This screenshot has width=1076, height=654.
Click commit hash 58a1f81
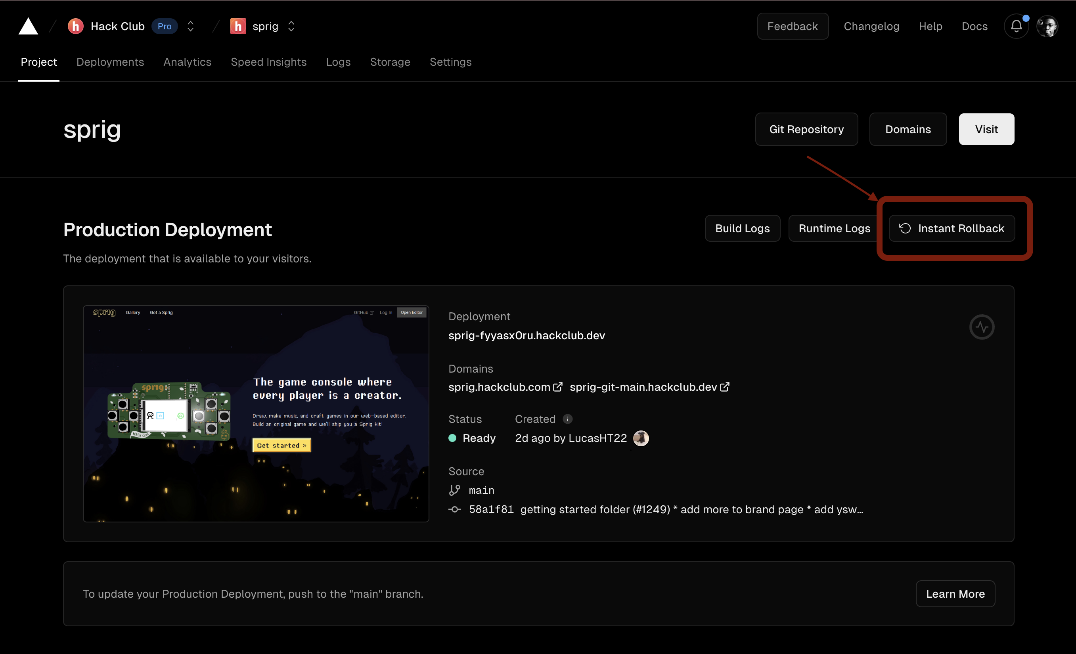(x=491, y=509)
